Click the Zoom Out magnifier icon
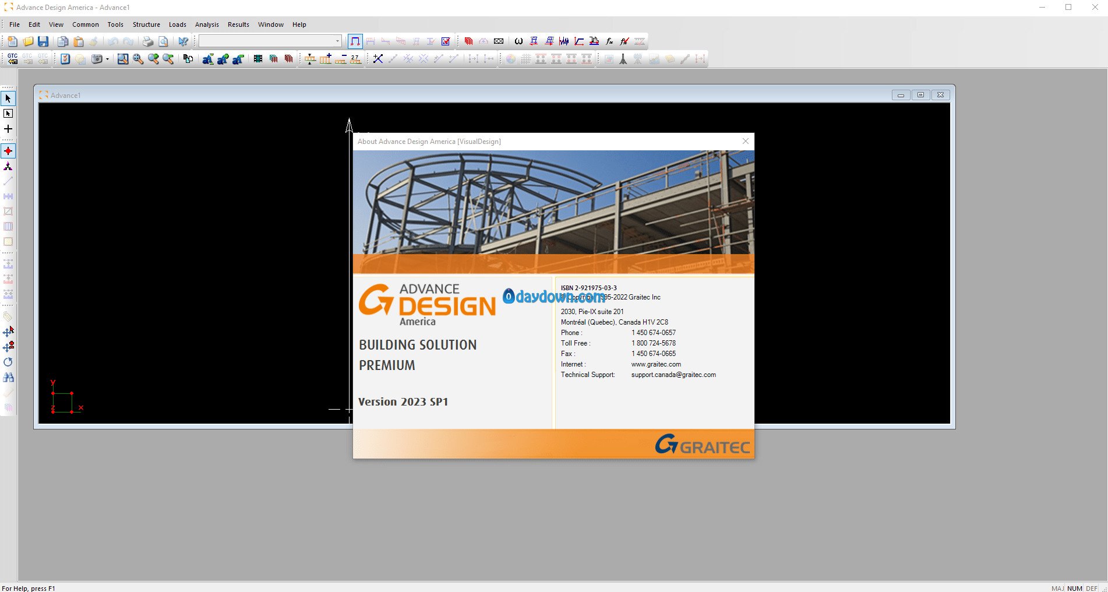Image resolution: width=1108 pixels, height=592 pixels. 168,59
